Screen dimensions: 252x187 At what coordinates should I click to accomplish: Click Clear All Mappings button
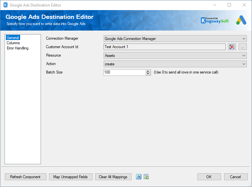coord(113,177)
